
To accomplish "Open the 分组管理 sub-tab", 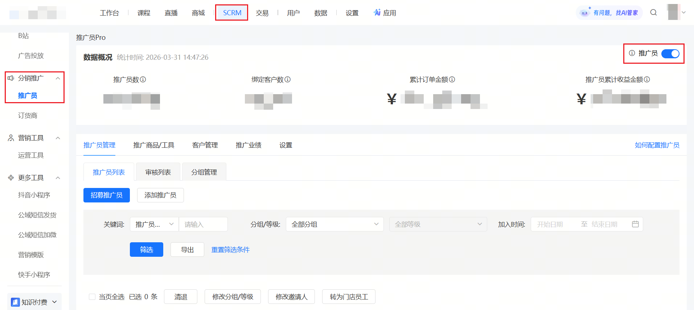I will pyautogui.click(x=204, y=172).
